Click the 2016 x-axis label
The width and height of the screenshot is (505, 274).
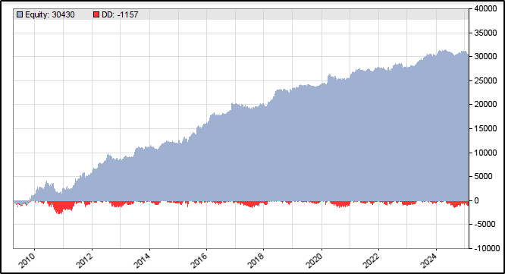click(199, 260)
